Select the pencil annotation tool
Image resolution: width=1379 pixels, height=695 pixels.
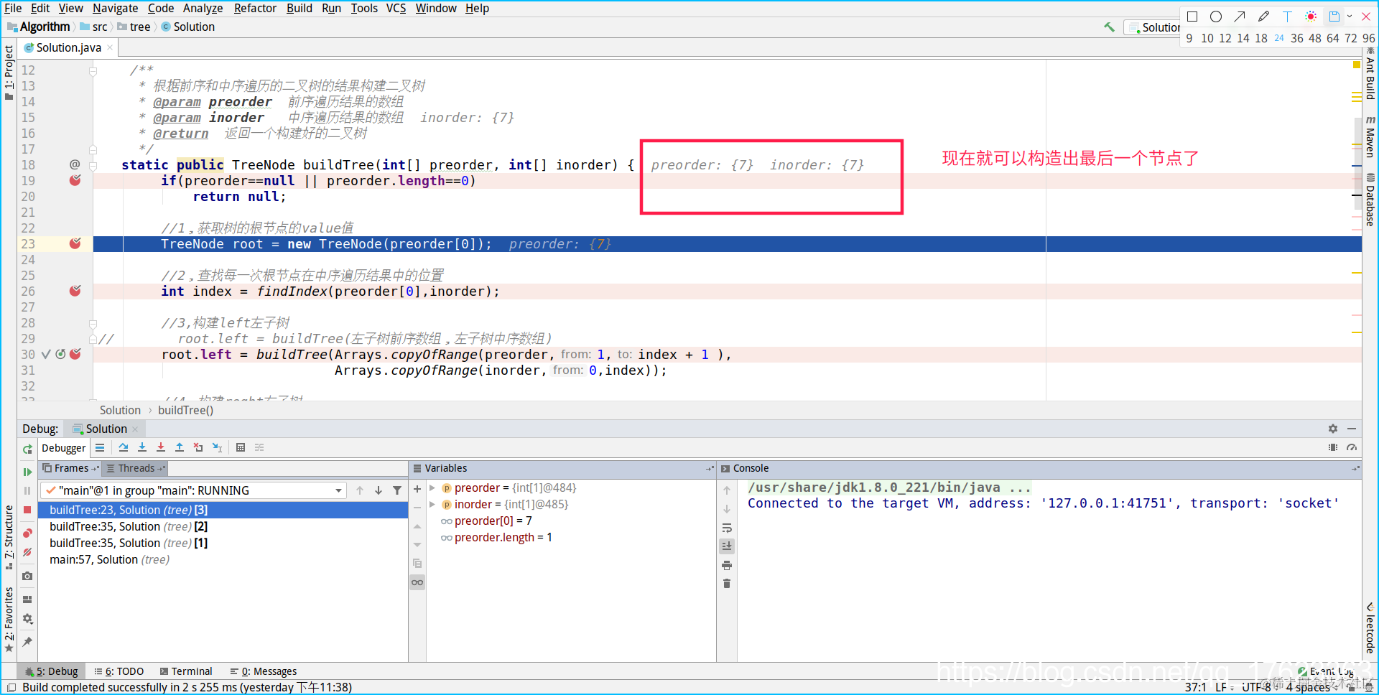point(1263,17)
